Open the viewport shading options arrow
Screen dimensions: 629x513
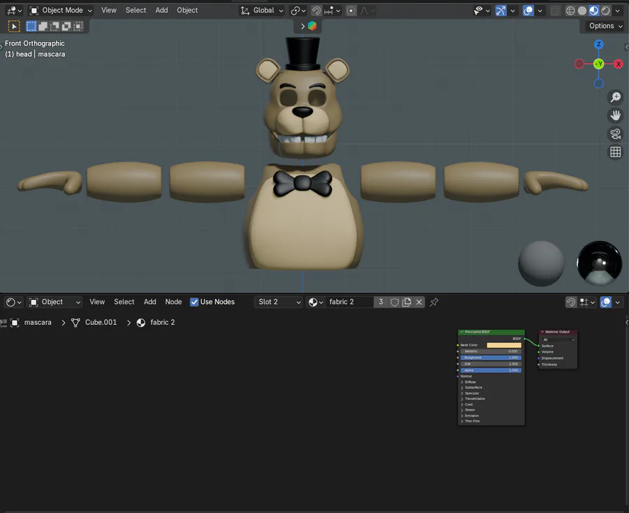[618, 10]
